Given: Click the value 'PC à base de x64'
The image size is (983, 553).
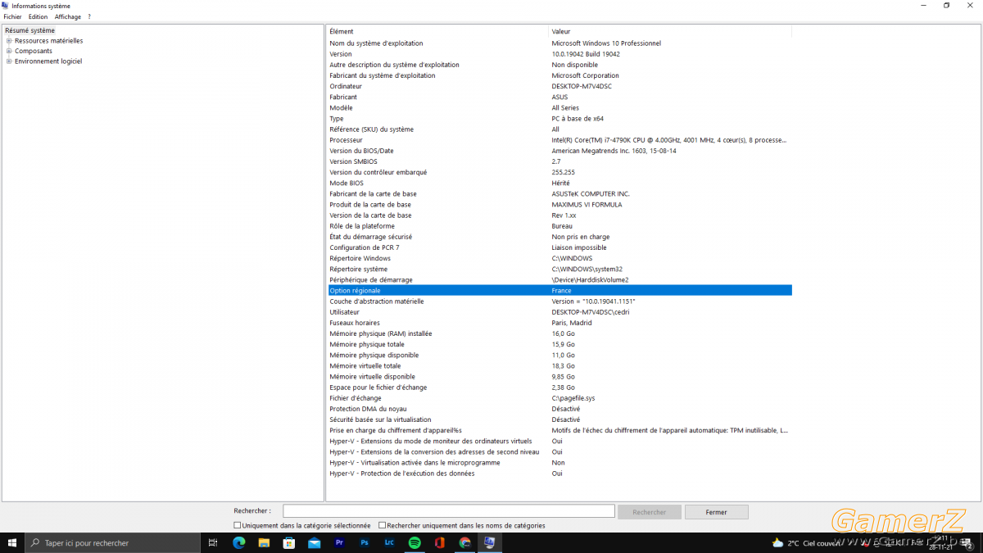Looking at the screenshot, I should pyautogui.click(x=578, y=119).
